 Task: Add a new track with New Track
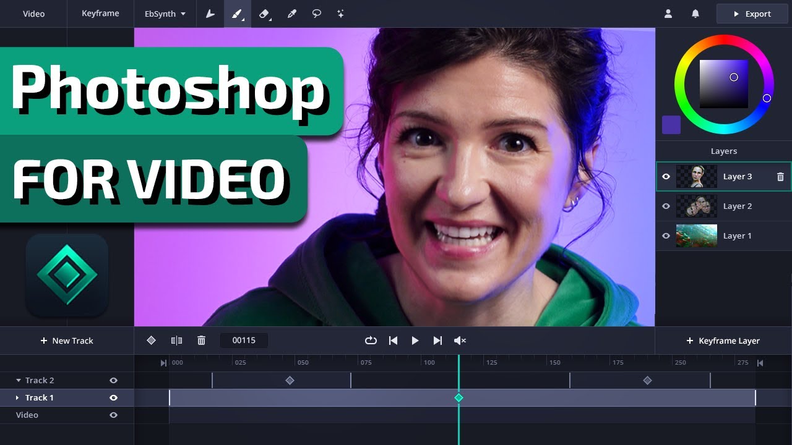(67, 341)
